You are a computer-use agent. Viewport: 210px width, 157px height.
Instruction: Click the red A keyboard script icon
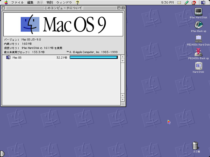click(x=194, y=3)
